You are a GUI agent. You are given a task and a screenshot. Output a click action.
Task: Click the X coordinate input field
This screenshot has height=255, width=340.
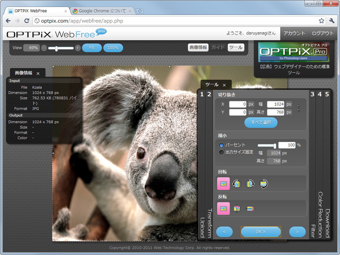[x=237, y=104]
